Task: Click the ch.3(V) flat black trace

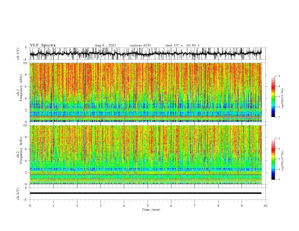Action: click(146, 193)
